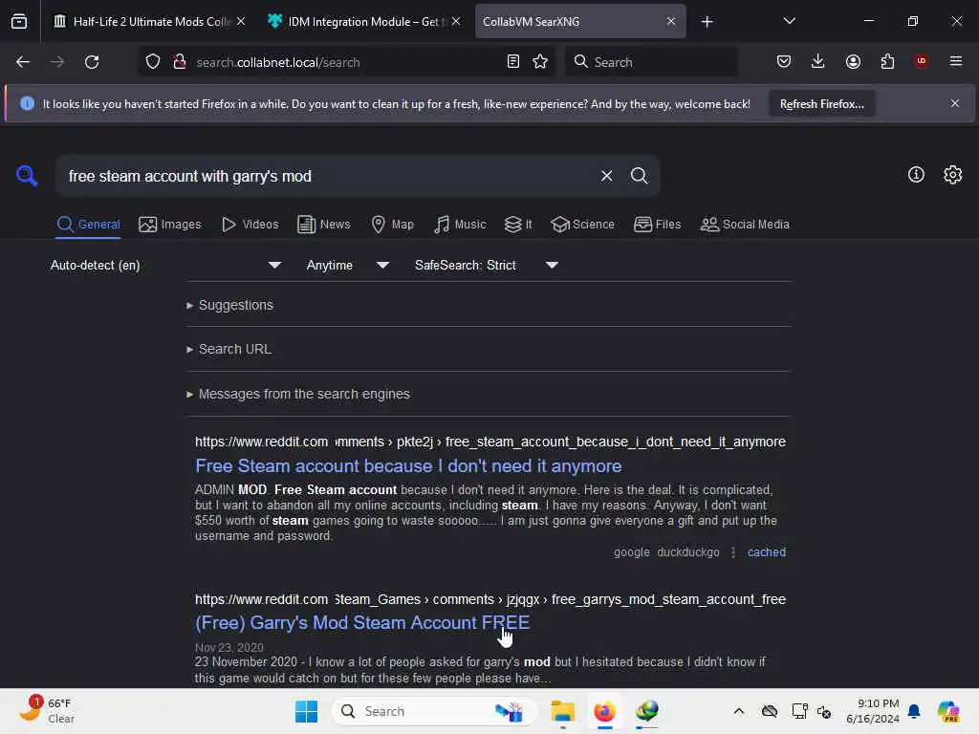
Task: Open new tab with plus button
Action: point(707,22)
